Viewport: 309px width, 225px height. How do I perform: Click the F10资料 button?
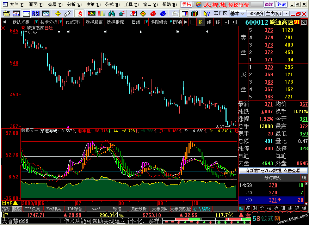point(73,22)
